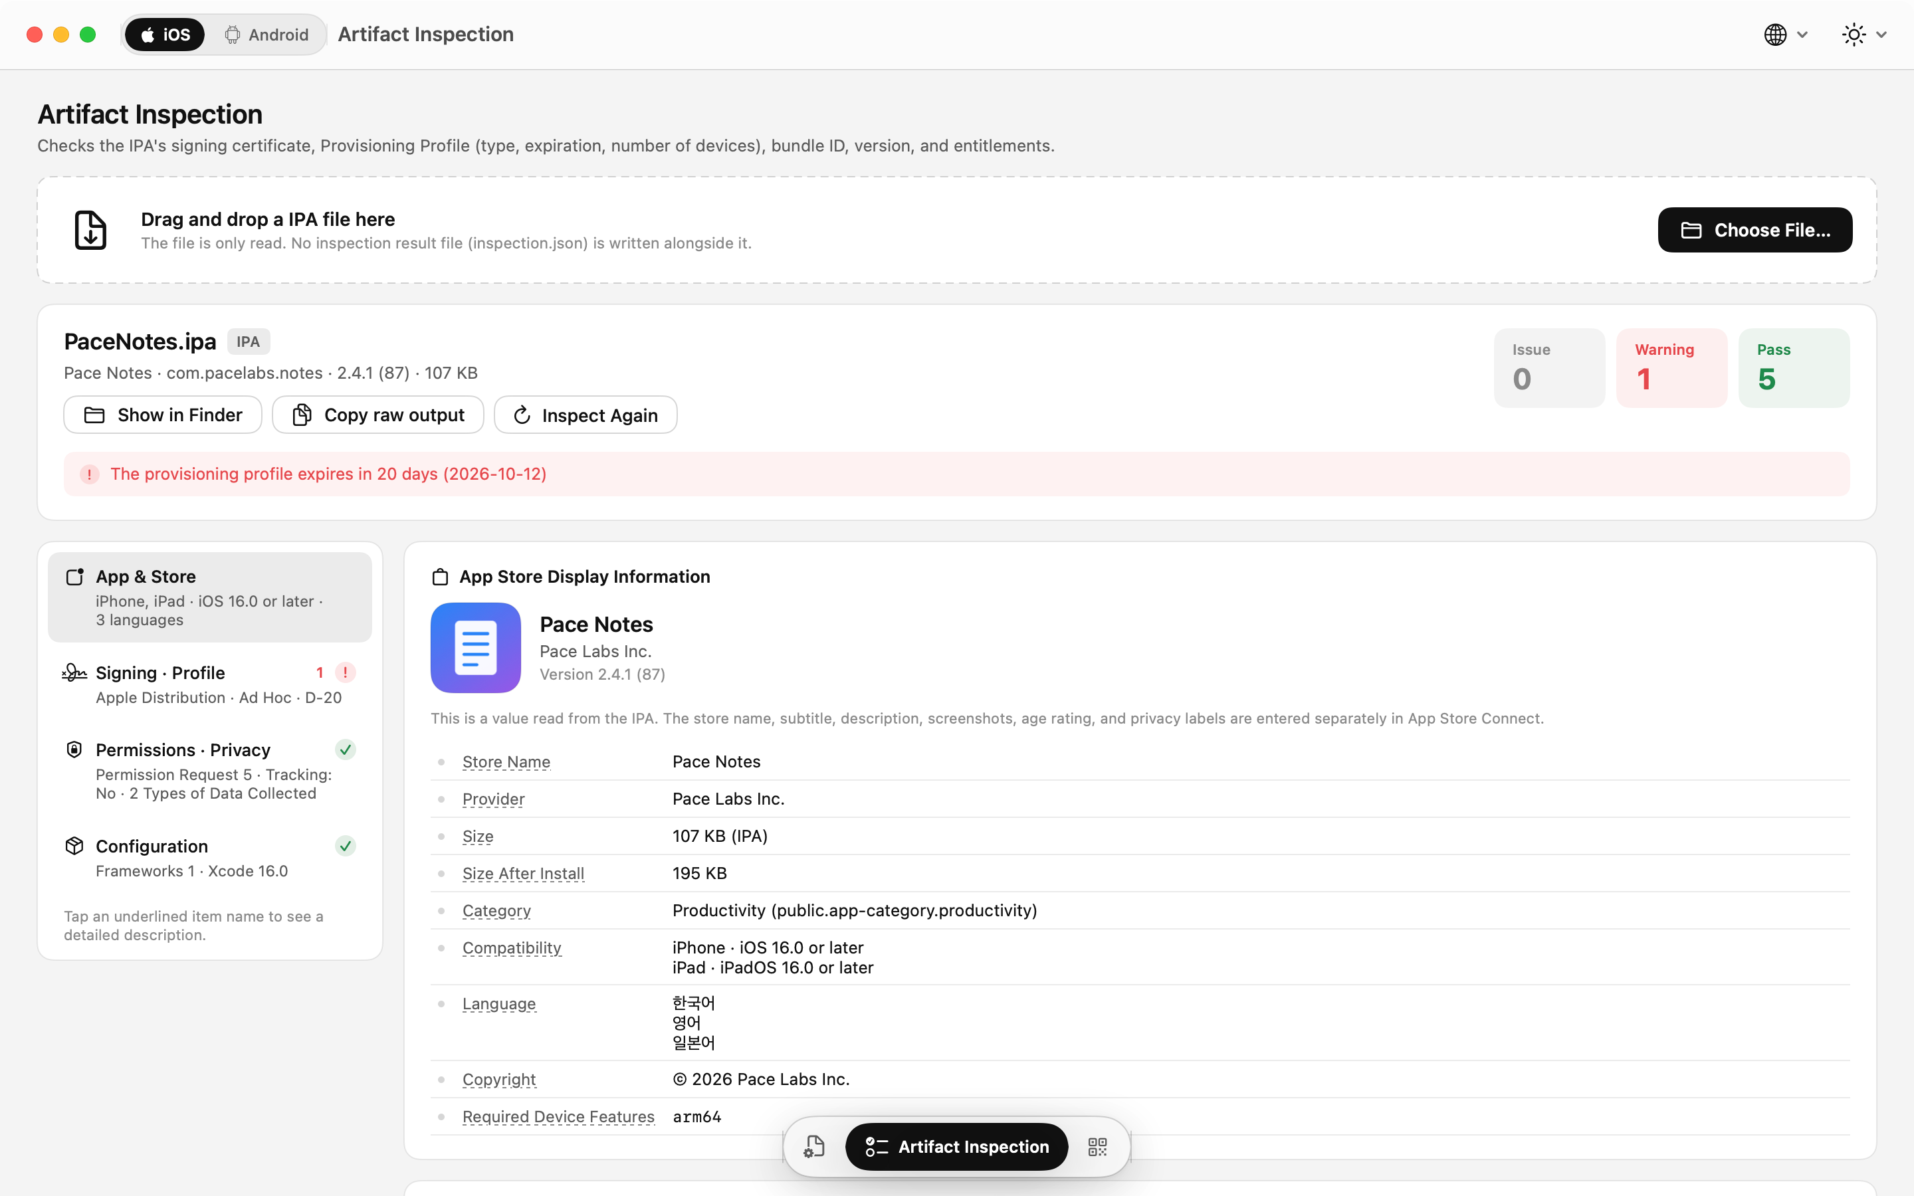Select Artifact Inspection in the bottom bar
Screen dimensions: 1914x1196
(957, 1147)
